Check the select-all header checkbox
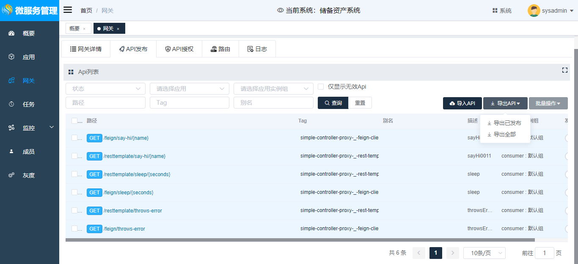Viewport: 578px width, 264px height. (x=74, y=121)
